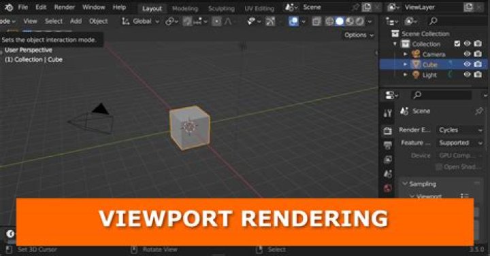Select rendered viewport shading

tap(360, 21)
